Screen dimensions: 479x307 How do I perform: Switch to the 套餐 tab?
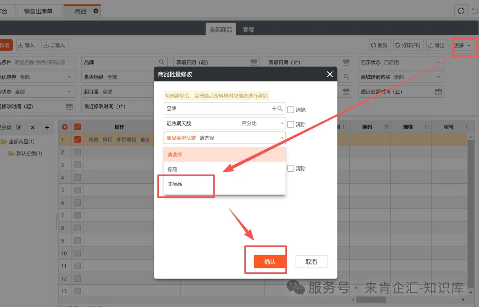pos(248,30)
